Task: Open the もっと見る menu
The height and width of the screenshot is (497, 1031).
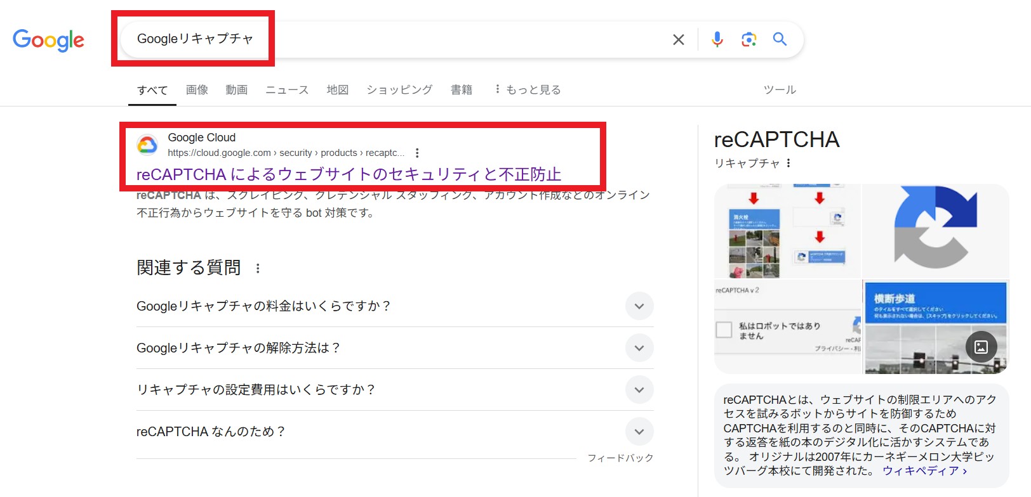Action: (x=528, y=90)
